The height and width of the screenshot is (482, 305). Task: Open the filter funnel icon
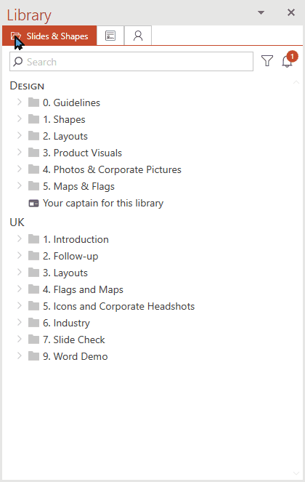pyautogui.click(x=267, y=60)
